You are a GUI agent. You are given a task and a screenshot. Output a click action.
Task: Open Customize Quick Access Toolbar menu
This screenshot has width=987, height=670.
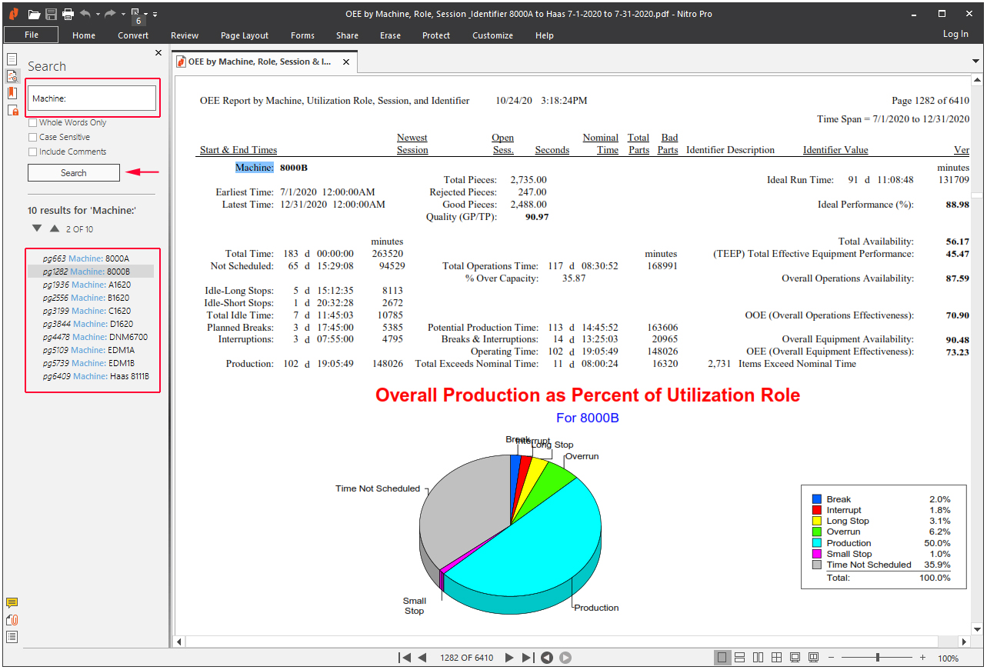tap(155, 15)
